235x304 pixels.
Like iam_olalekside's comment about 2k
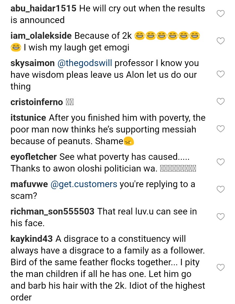point(221,41)
